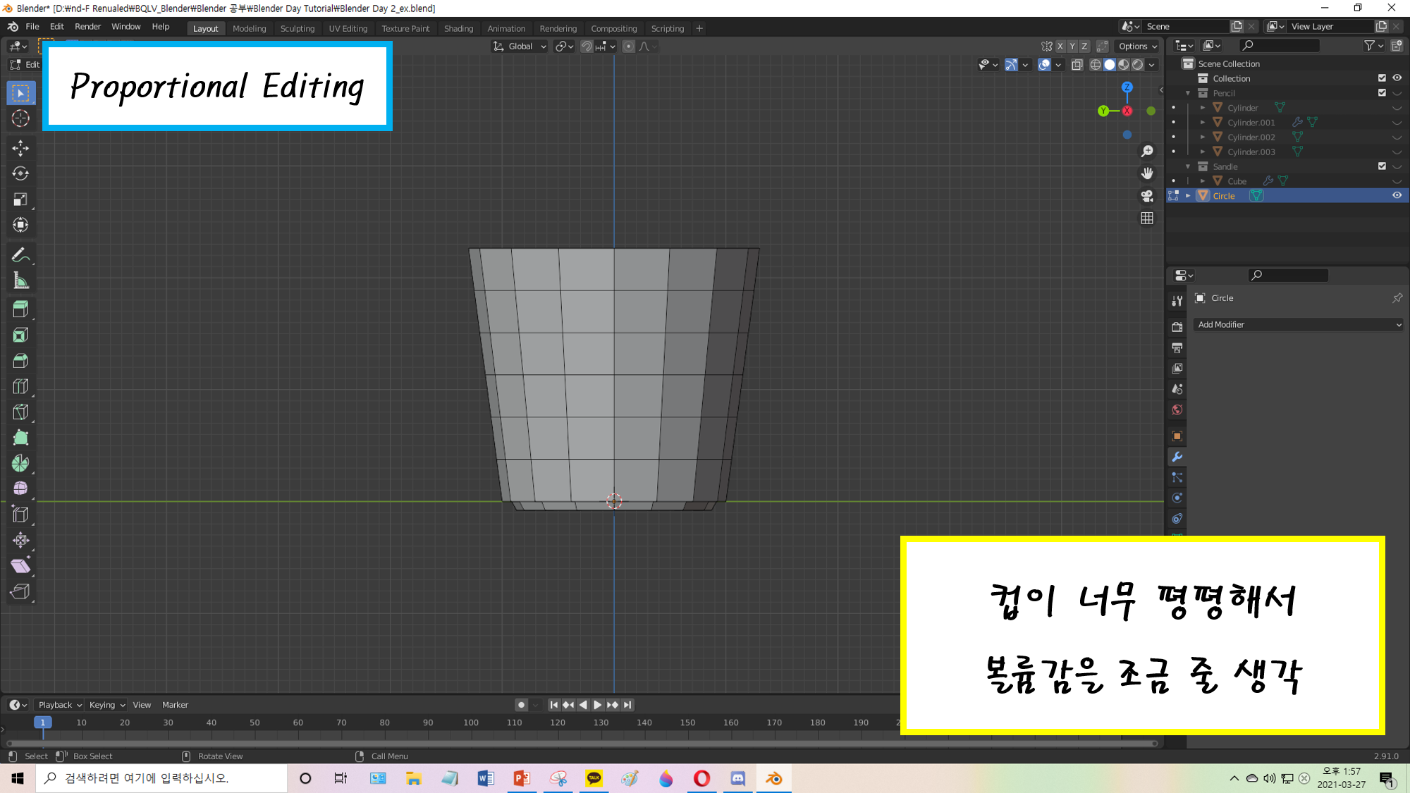This screenshot has height=793, width=1410.
Task: Open Blender from the Windows taskbar
Action: click(x=774, y=778)
